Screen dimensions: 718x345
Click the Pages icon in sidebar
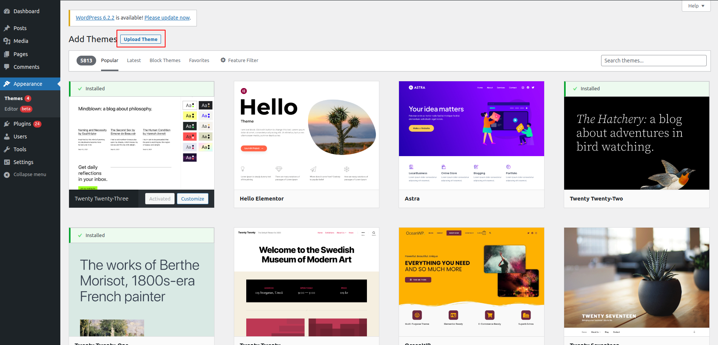[8, 54]
